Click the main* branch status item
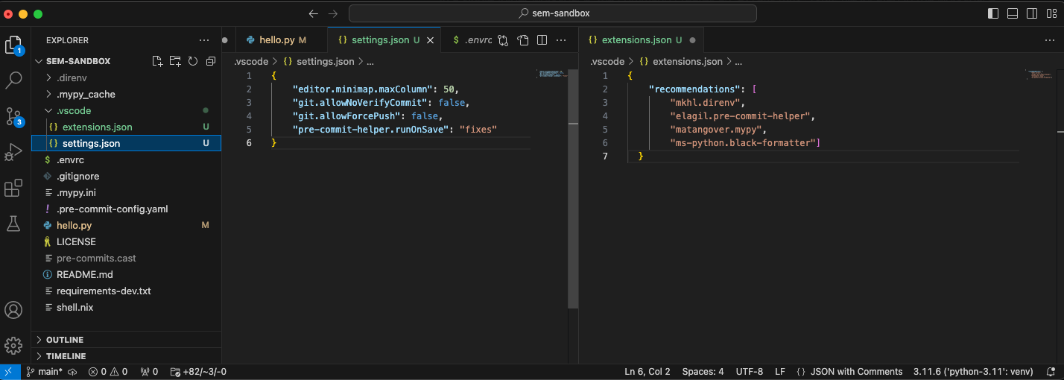1064x380 pixels. click(44, 372)
